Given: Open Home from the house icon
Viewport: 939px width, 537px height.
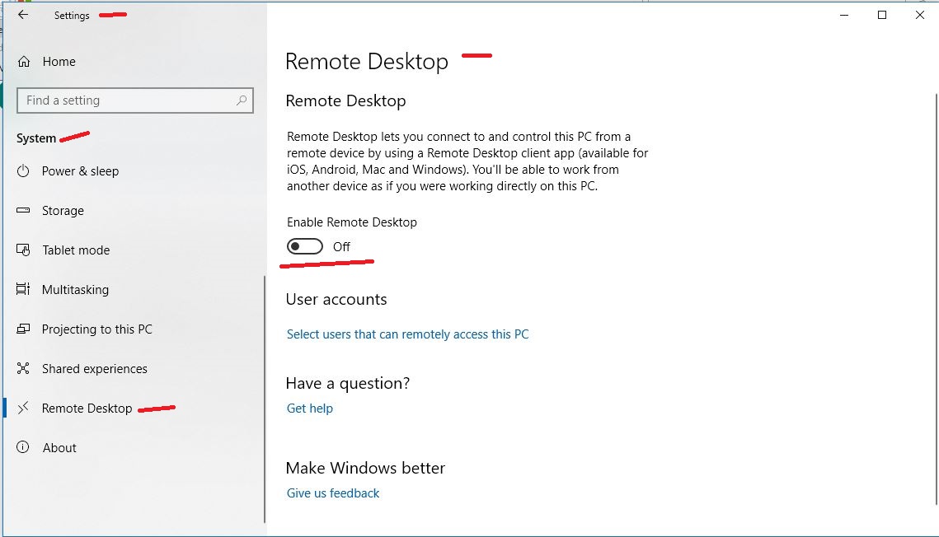Looking at the screenshot, I should pyautogui.click(x=24, y=62).
